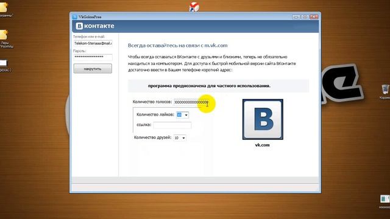
Task: Click the heading Всегда оставайтесь на связи
Action: pos(177,46)
